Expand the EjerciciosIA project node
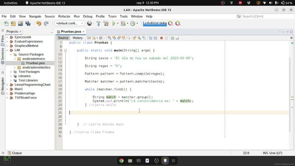The width and height of the screenshot is (295, 166). 7,37
